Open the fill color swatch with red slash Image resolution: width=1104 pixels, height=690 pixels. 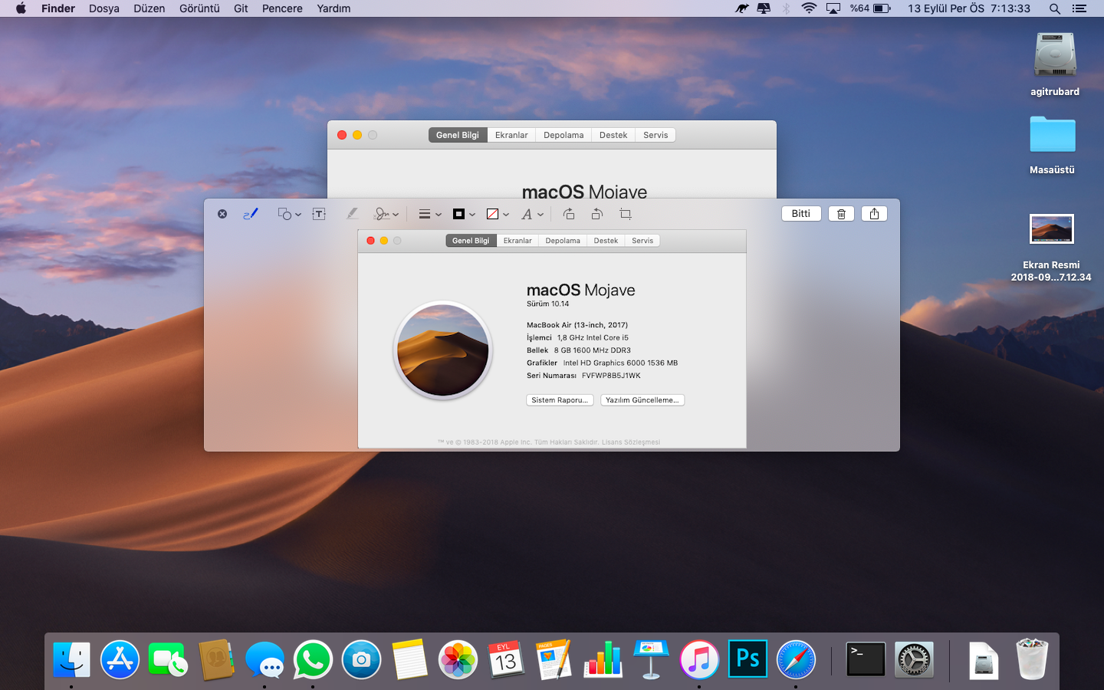pyautogui.click(x=498, y=214)
